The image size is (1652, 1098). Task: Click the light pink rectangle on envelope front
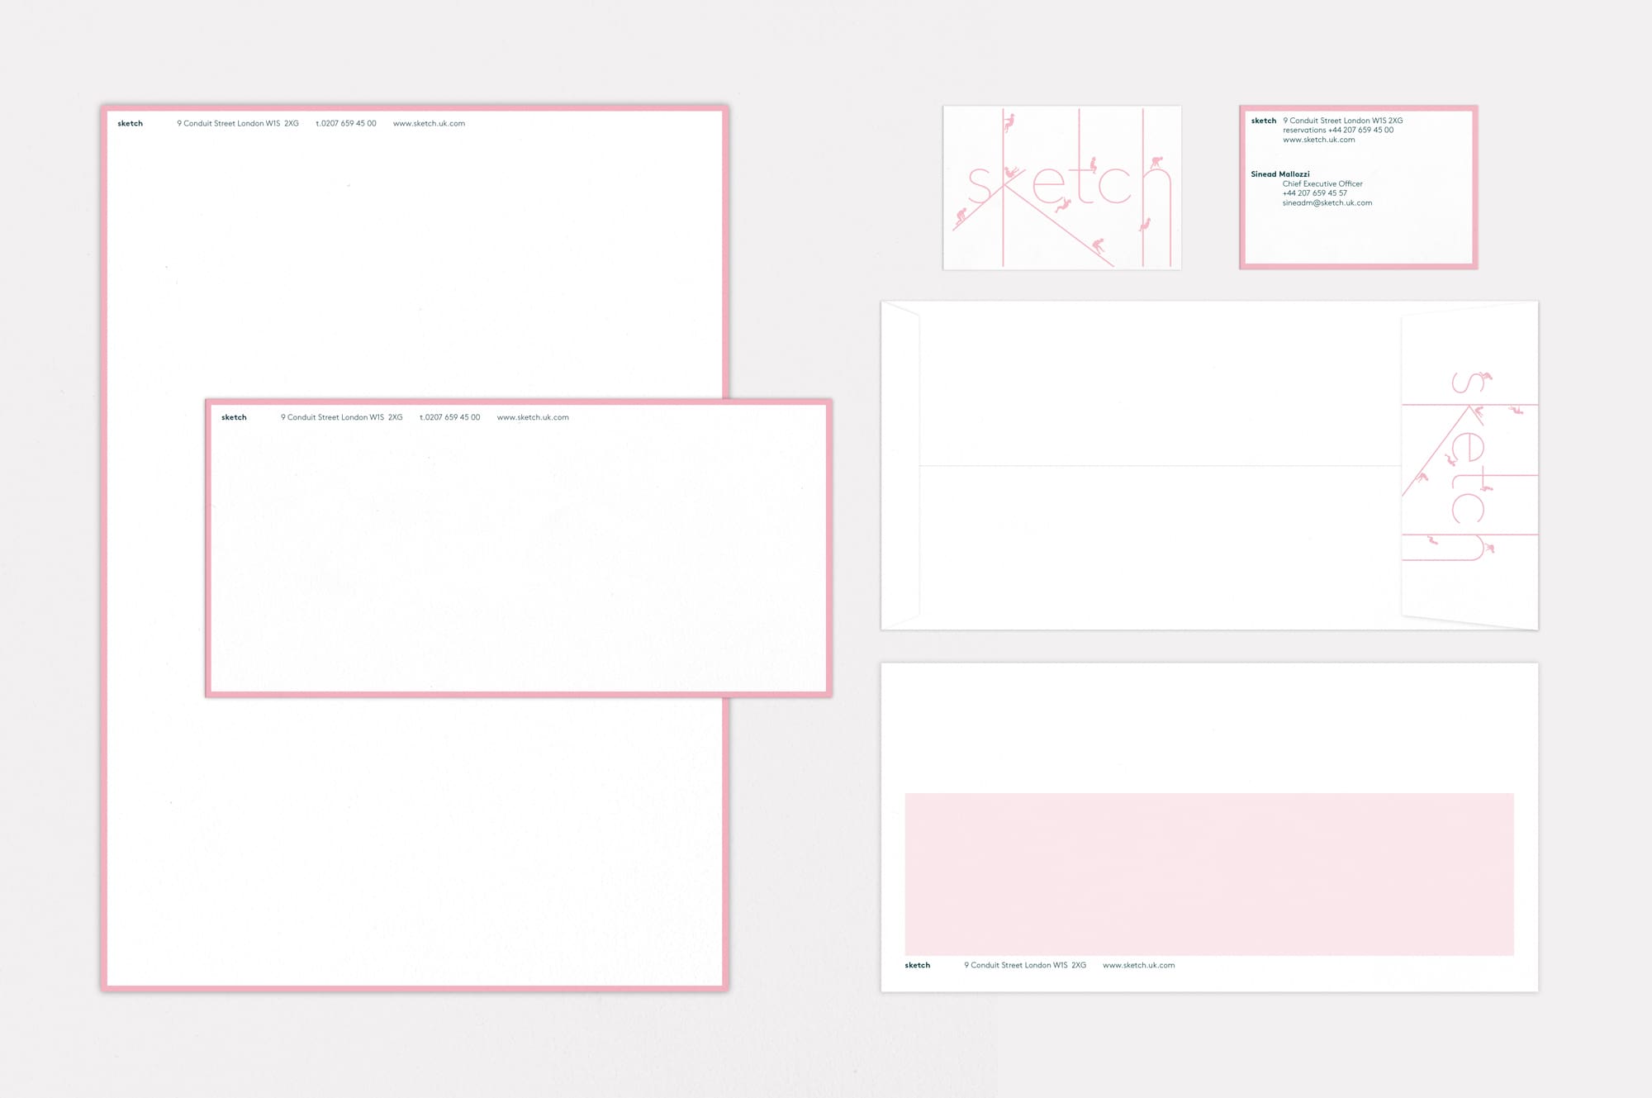1208,874
